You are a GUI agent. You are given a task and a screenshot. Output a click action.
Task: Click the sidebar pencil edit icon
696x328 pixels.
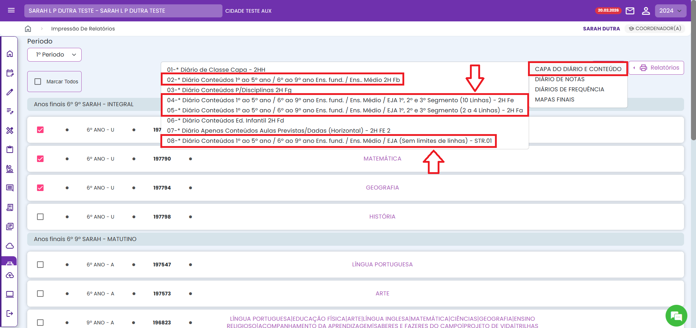click(10, 92)
